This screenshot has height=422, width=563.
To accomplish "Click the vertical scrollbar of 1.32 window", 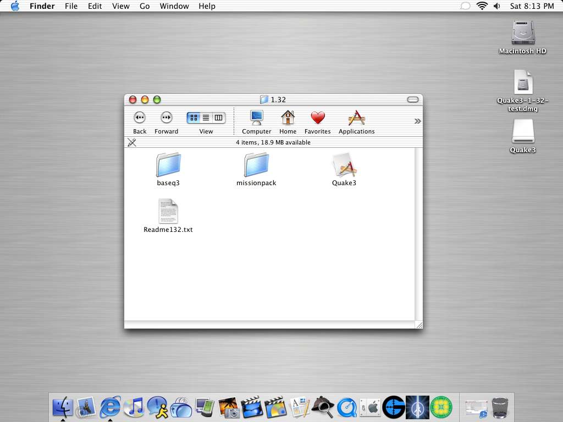I will click(418, 234).
